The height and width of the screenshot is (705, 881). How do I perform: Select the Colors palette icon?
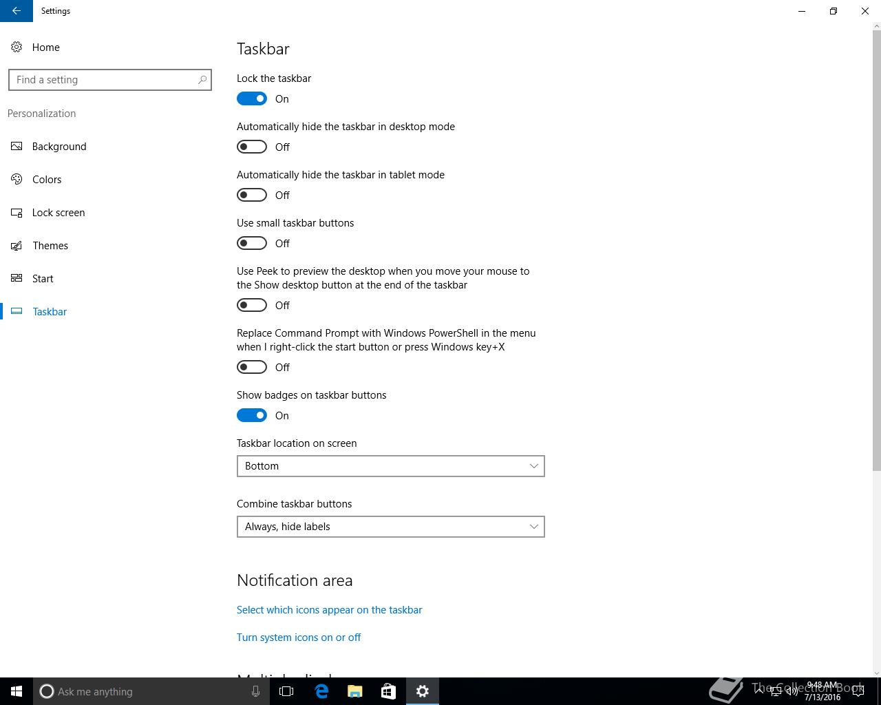pos(17,180)
